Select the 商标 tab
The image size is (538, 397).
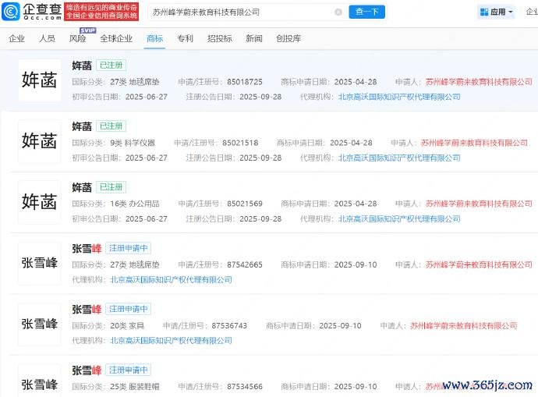pyautogui.click(x=154, y=38)
